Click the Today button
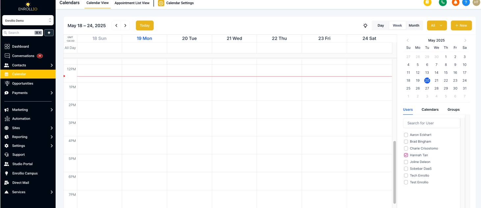Screen dimensions: 481x208 [x=145, y=26]
